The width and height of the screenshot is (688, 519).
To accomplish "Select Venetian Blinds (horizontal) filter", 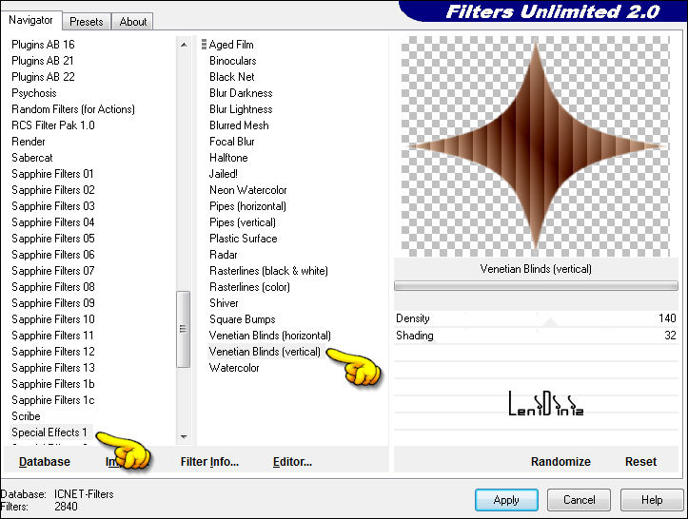I will tap(270, 336).
